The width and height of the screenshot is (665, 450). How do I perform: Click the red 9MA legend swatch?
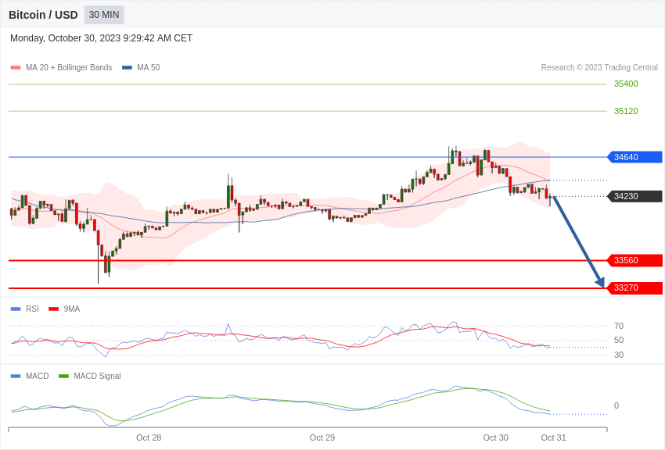point(53,309)
